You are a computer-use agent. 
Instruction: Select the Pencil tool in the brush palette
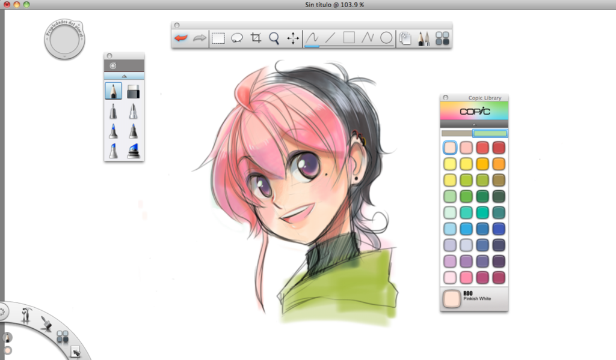click(113, 91)
